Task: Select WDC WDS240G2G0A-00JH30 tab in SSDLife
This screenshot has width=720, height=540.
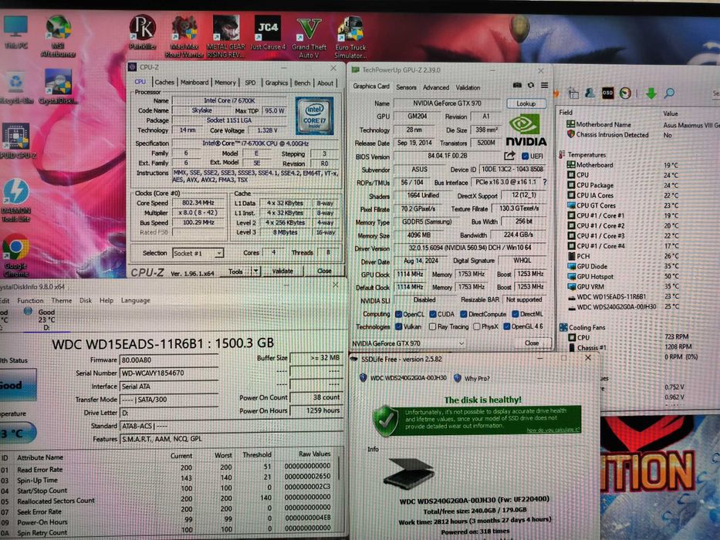Action: click(x=403, y=378)
